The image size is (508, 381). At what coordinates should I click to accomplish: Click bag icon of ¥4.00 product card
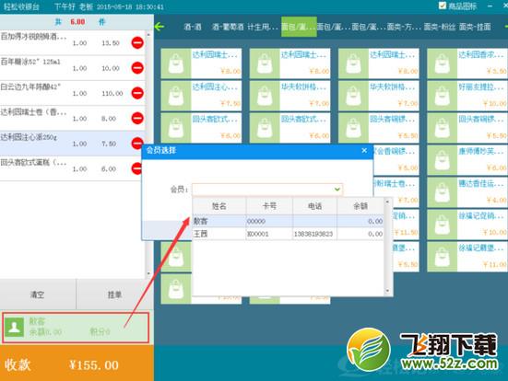(x=443, y=192)
